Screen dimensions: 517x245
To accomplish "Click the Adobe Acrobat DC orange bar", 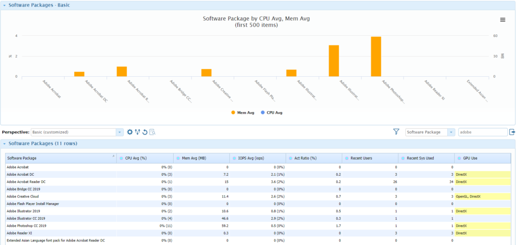I will coord(79,74).
